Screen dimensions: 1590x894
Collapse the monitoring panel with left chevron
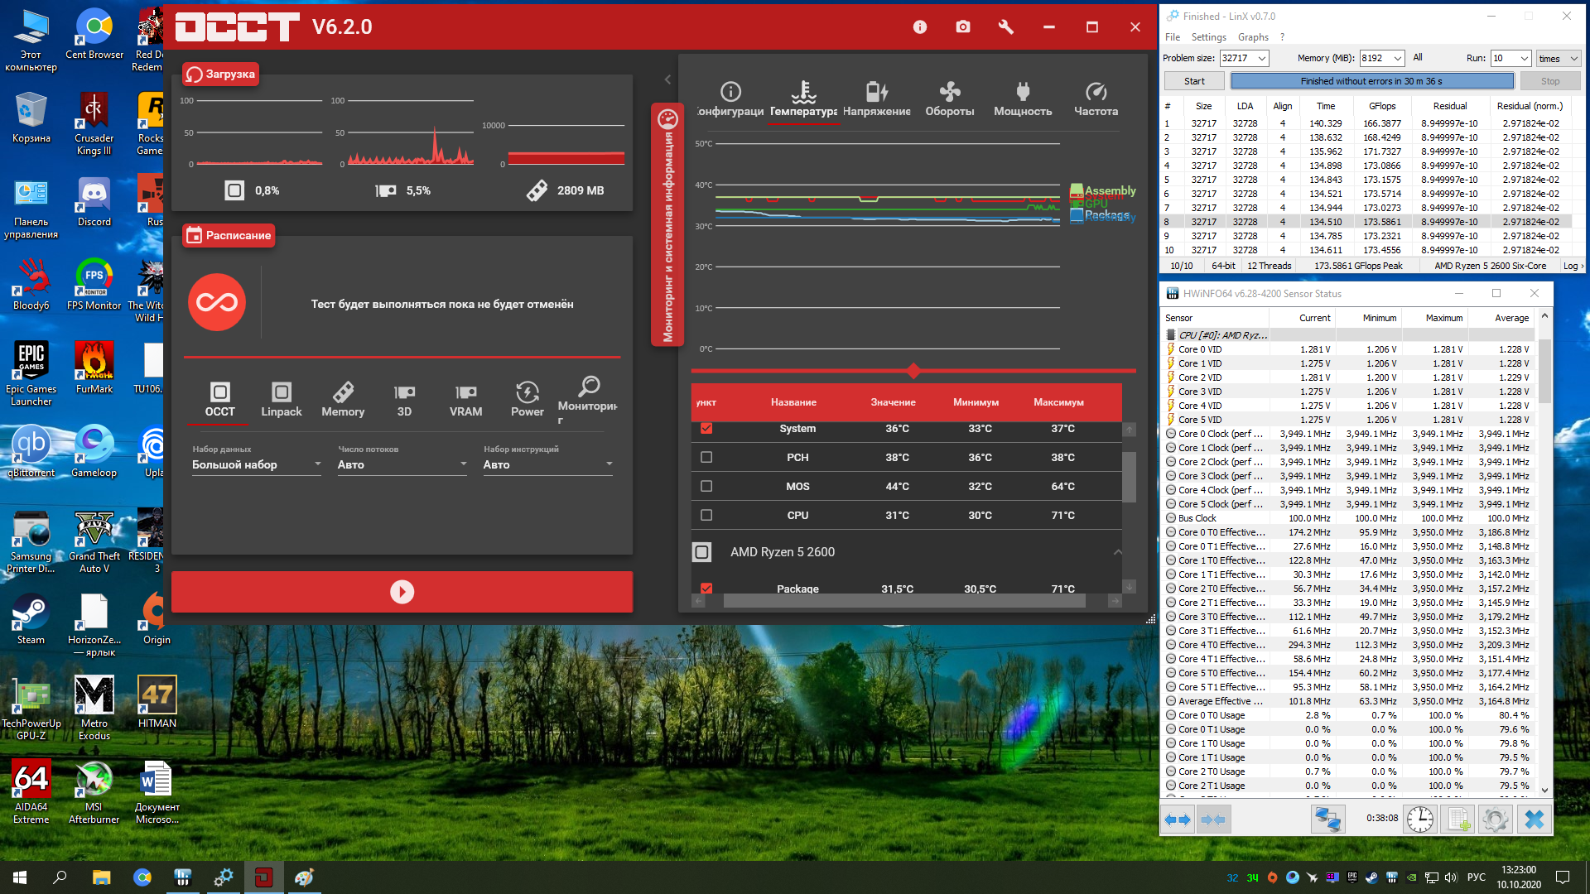coord(667,79)
